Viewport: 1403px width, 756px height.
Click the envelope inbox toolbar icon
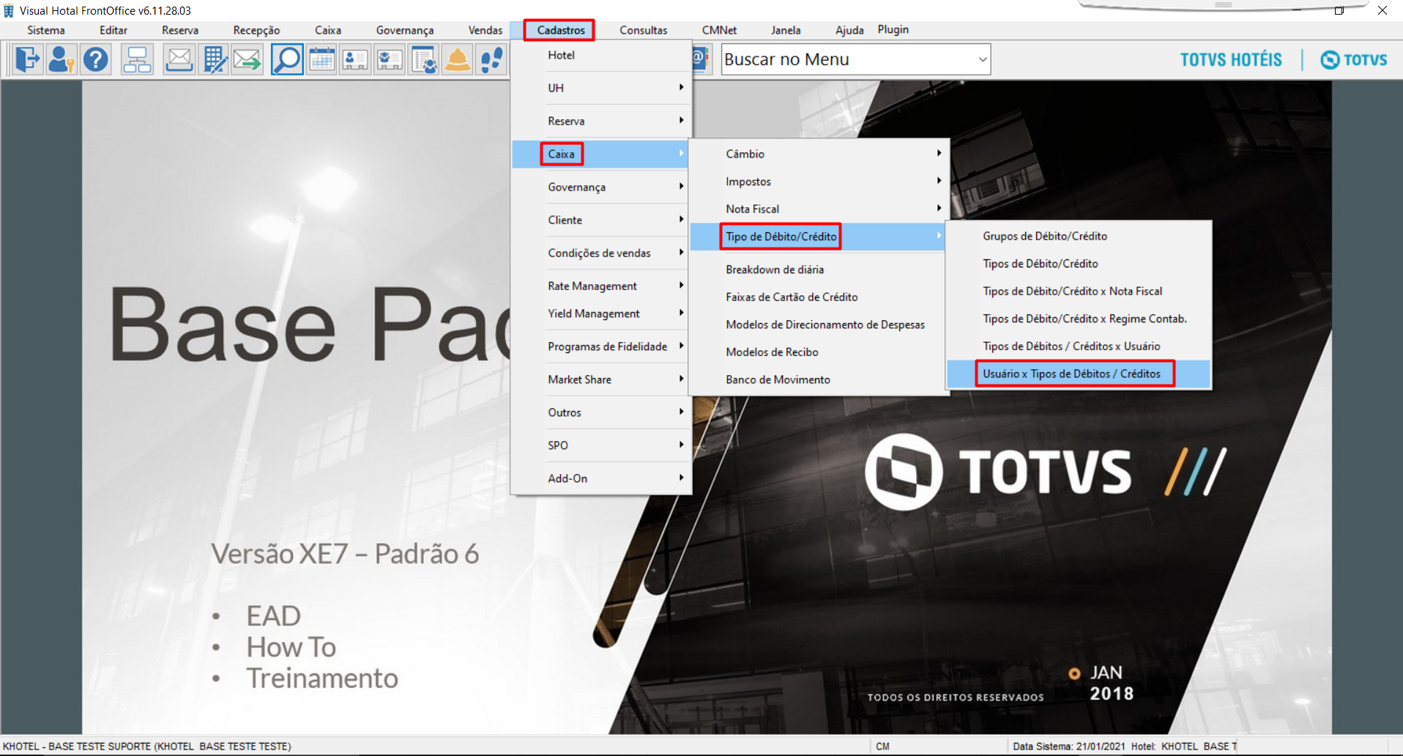pos(179,59)
